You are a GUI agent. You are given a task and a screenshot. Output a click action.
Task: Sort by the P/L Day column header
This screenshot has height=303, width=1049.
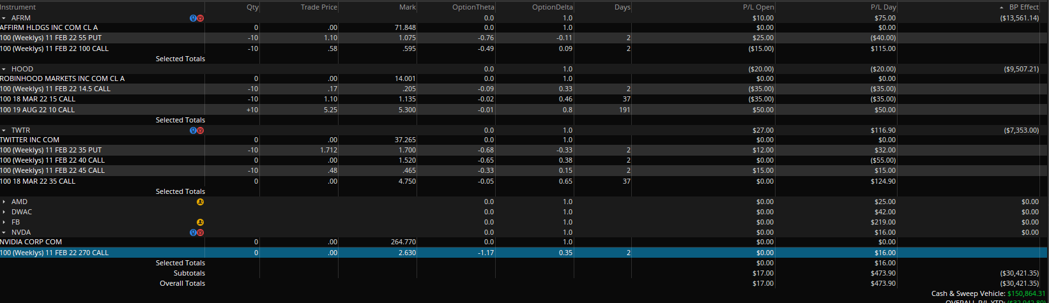point(884,7)
